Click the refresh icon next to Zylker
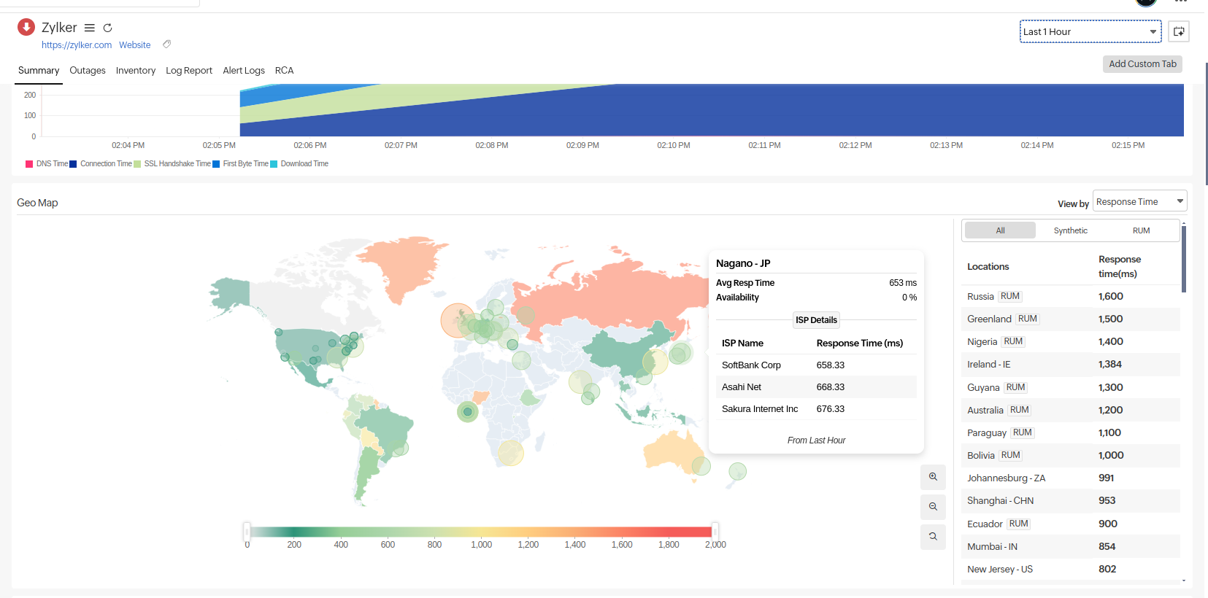This screenshot has width=1208, height=598. pos(107,28)
